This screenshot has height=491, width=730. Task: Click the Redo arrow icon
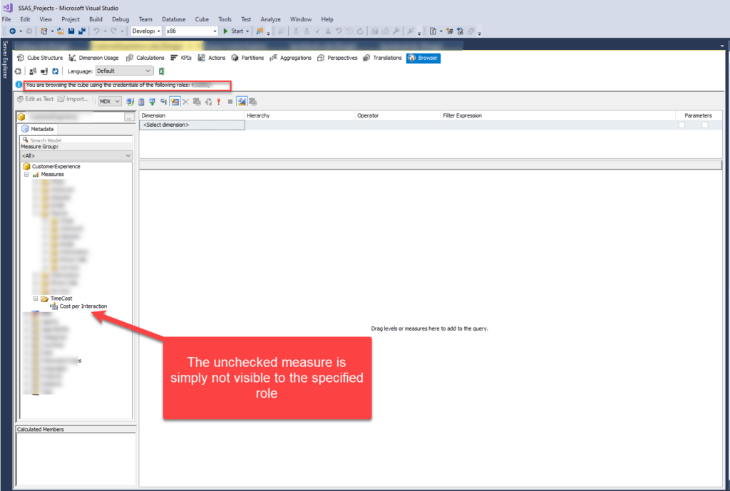click(x=113, y=31)
